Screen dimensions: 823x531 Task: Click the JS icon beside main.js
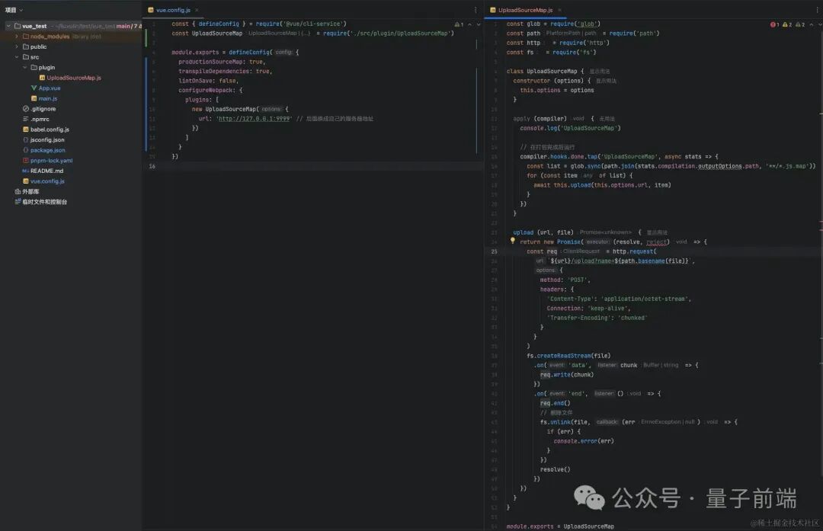(x=34, y=98)
